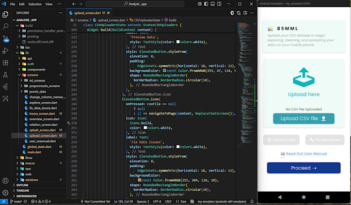351x205 pixels.
Task: Open editor More Actions ellipsis
Action: (252, 13)
